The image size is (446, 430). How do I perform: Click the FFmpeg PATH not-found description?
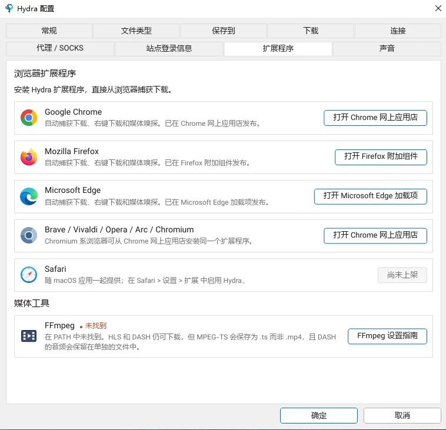tap(190, 342)
